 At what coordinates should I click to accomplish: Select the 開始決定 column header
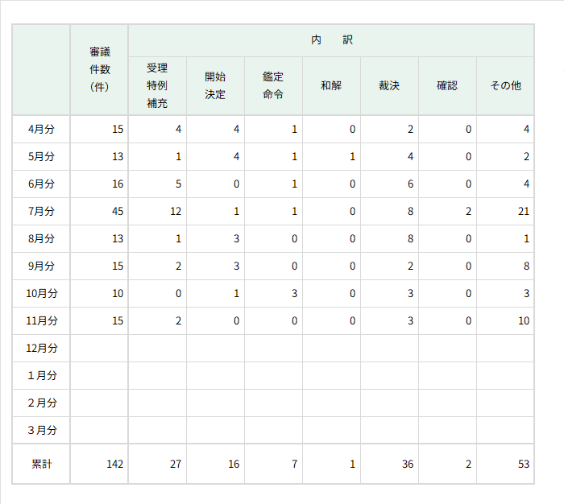[215, 85]
